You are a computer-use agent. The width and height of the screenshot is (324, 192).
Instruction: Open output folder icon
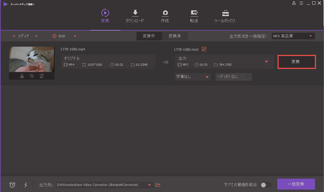tap(158, 185)
